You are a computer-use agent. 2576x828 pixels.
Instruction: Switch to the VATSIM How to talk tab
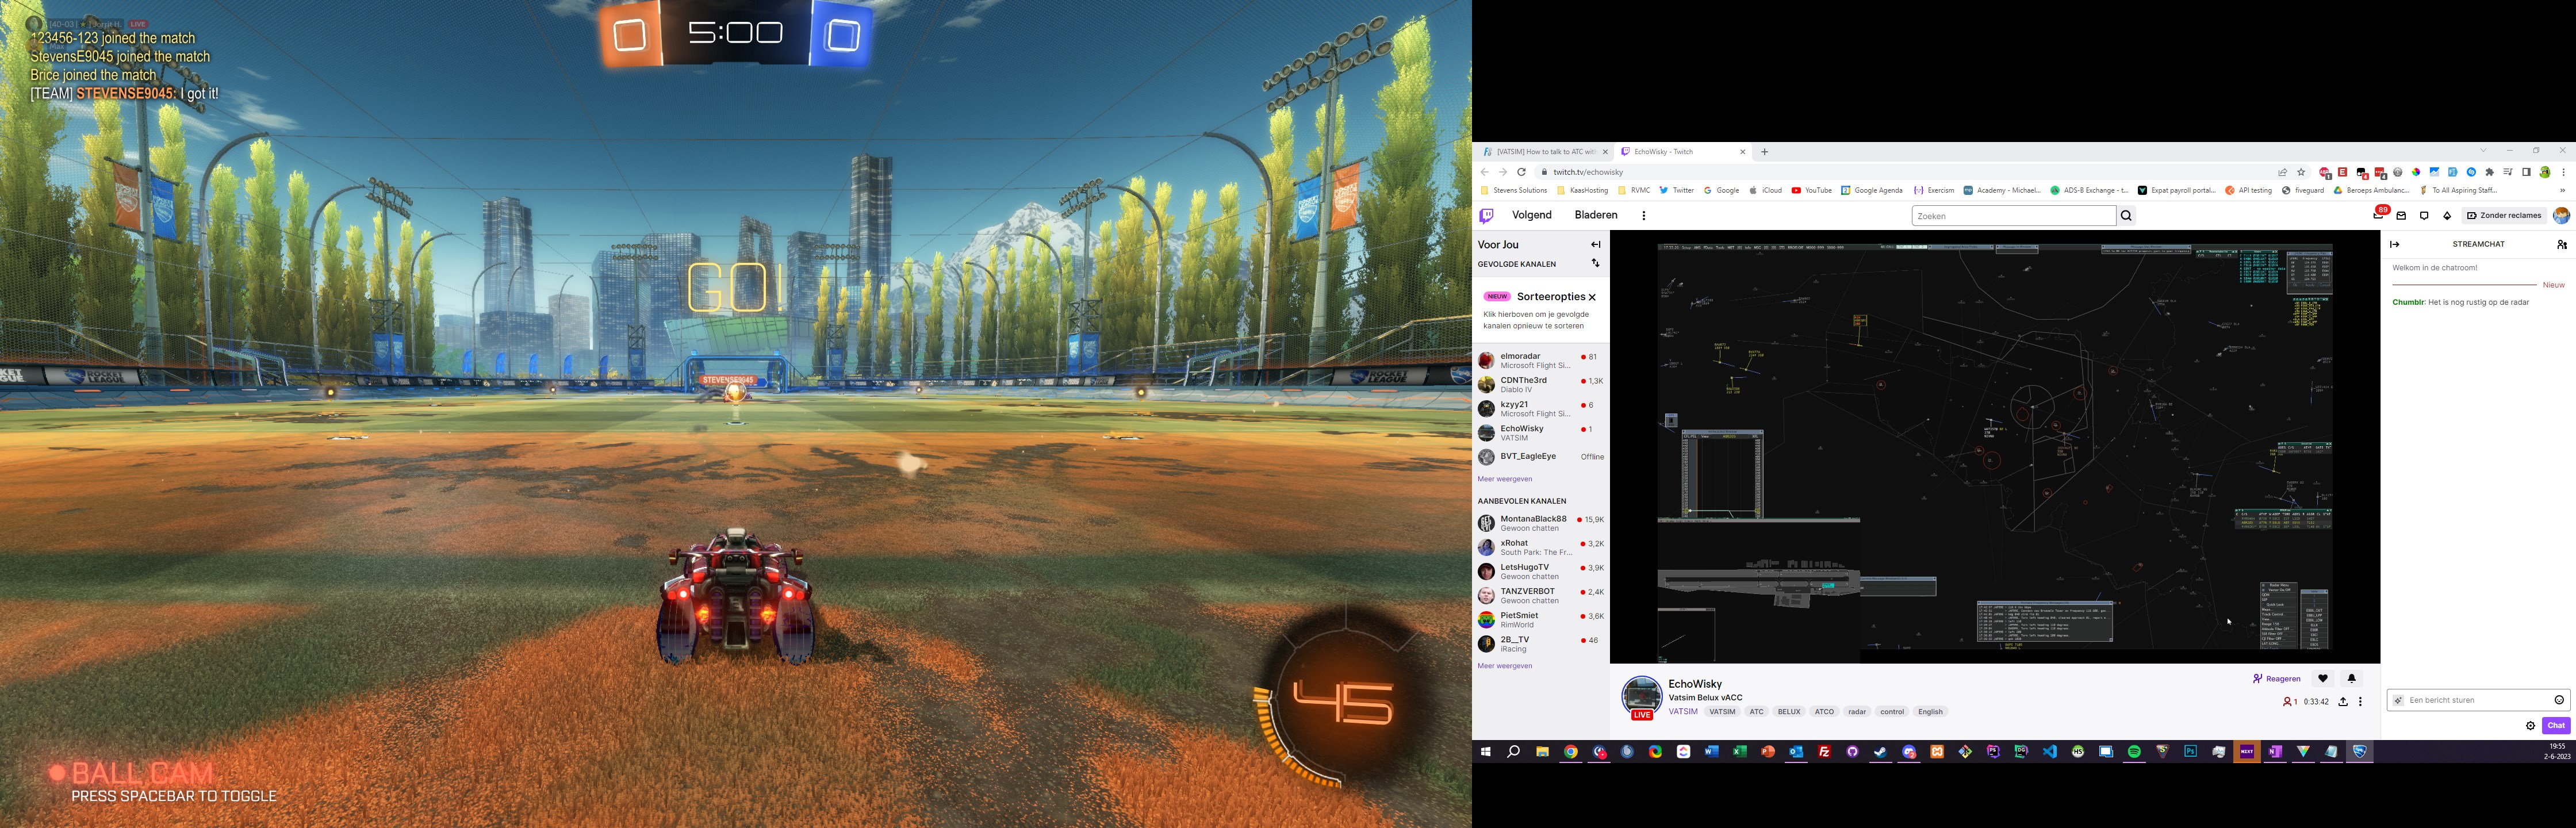1545,152
